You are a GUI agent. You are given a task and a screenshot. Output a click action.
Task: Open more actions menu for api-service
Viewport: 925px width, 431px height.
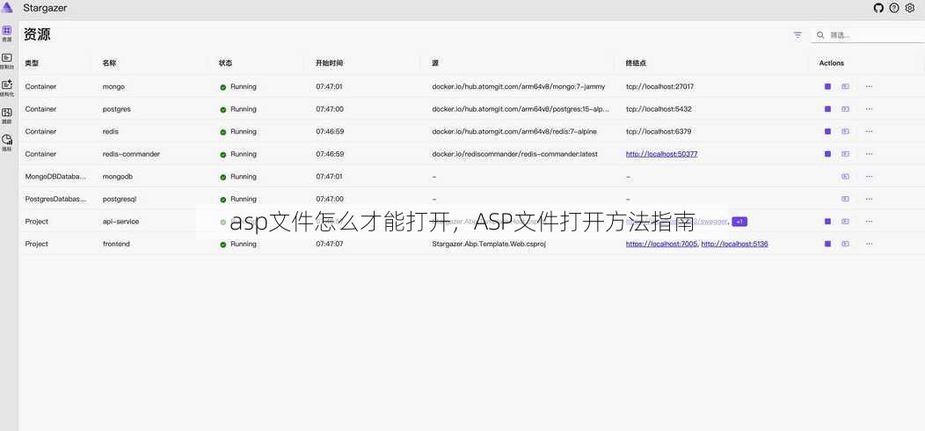pyautogui.click(x=869, y=221)
